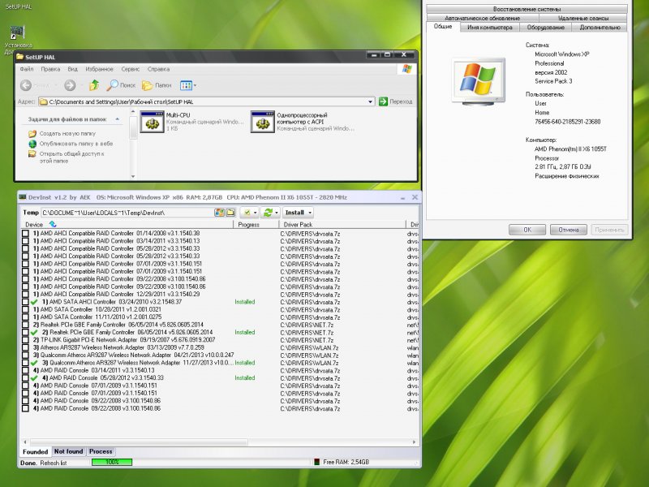Click the sort icon next to Device header

pos(53,224)
